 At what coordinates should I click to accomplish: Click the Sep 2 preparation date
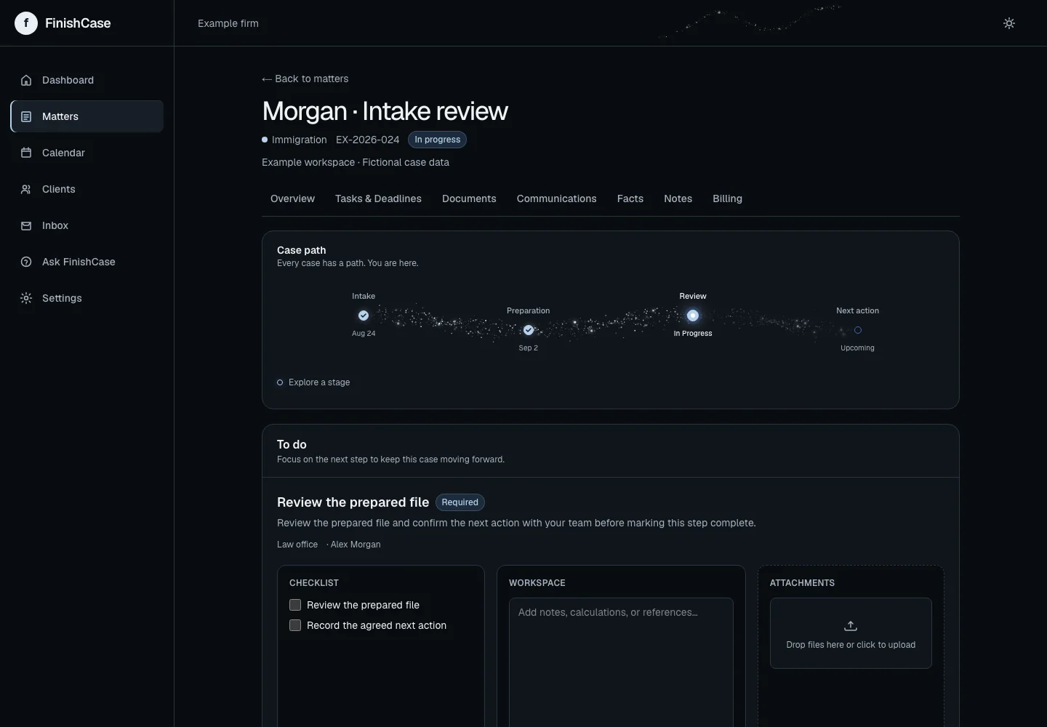click(529, 348)
